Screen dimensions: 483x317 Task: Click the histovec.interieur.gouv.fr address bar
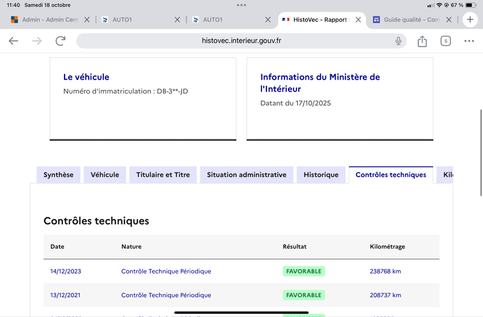241,41
